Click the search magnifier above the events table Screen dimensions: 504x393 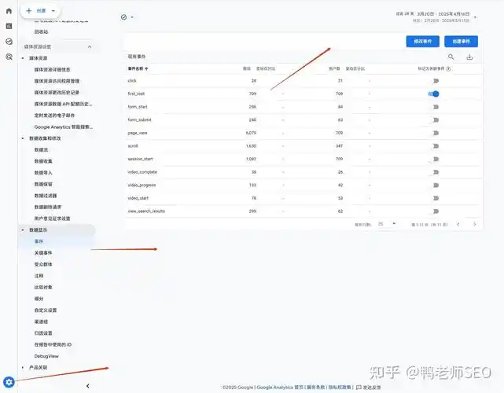(451, 57)
